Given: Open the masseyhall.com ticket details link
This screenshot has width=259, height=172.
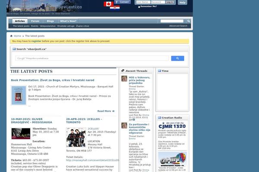Looking at the screenshot, I should pyautogui.click(x=92, y=160).
